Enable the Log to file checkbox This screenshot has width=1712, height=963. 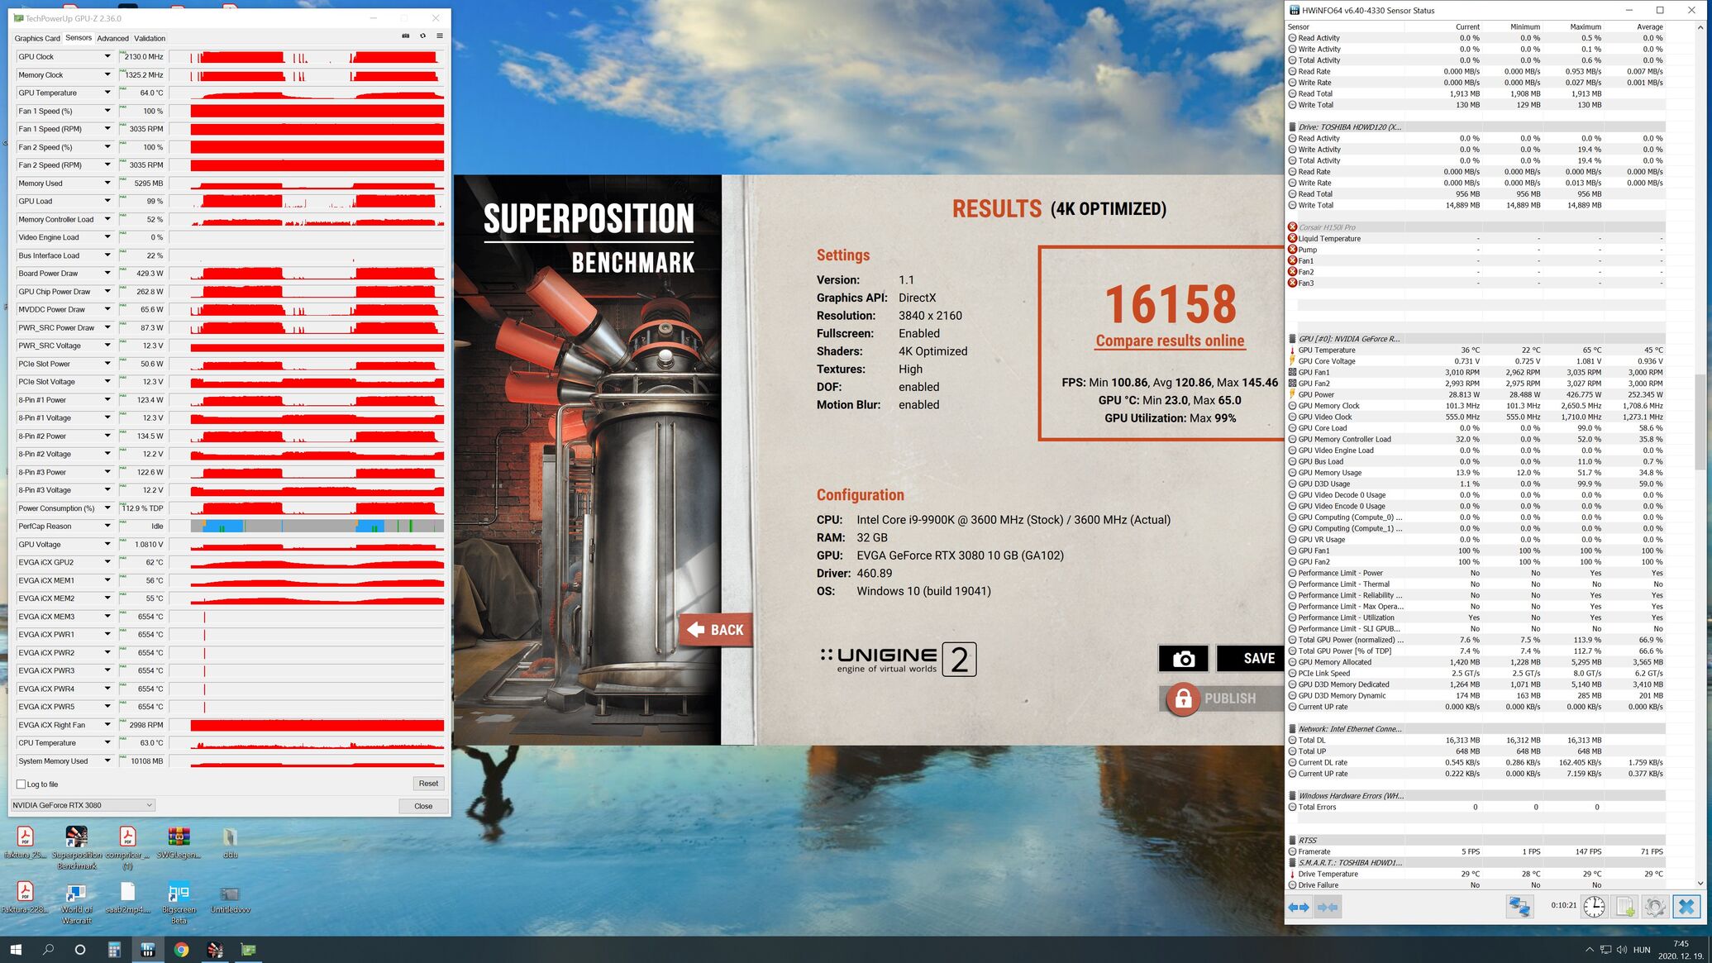(x=21, y=784)
